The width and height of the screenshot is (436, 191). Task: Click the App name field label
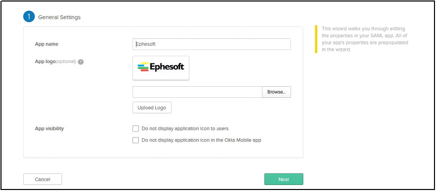[46, 44]
